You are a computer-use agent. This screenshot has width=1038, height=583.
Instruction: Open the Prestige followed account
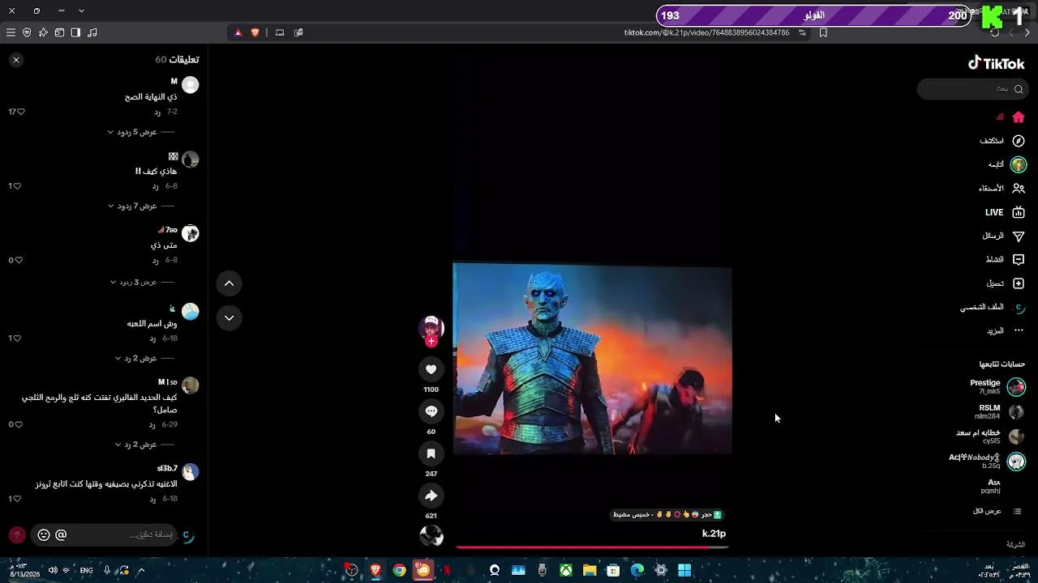(997, 386)
